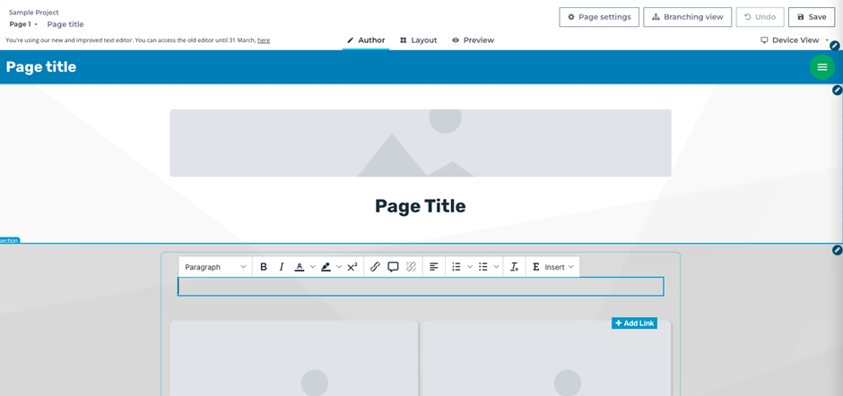Remove link with the unlink icon
Viewport: 843px width, 396px height.
click(x=412, y=267)
